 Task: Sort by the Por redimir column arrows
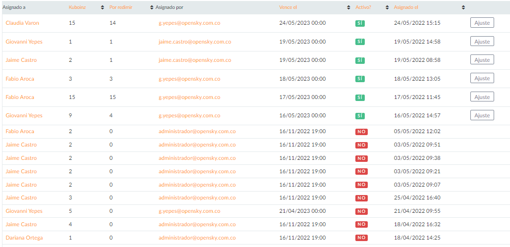[x=152, y=7]
